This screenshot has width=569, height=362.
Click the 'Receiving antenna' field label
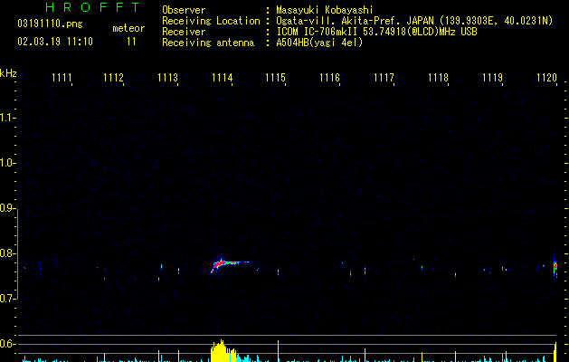click(x=208, y=43)
